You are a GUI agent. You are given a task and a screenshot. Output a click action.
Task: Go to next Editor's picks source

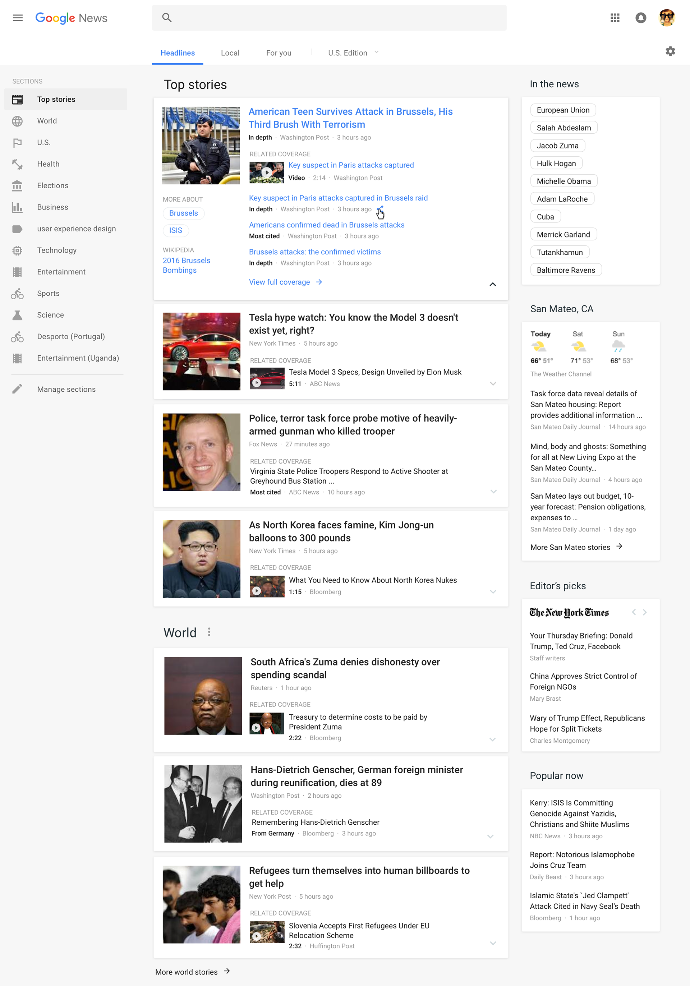pos(644,612)
